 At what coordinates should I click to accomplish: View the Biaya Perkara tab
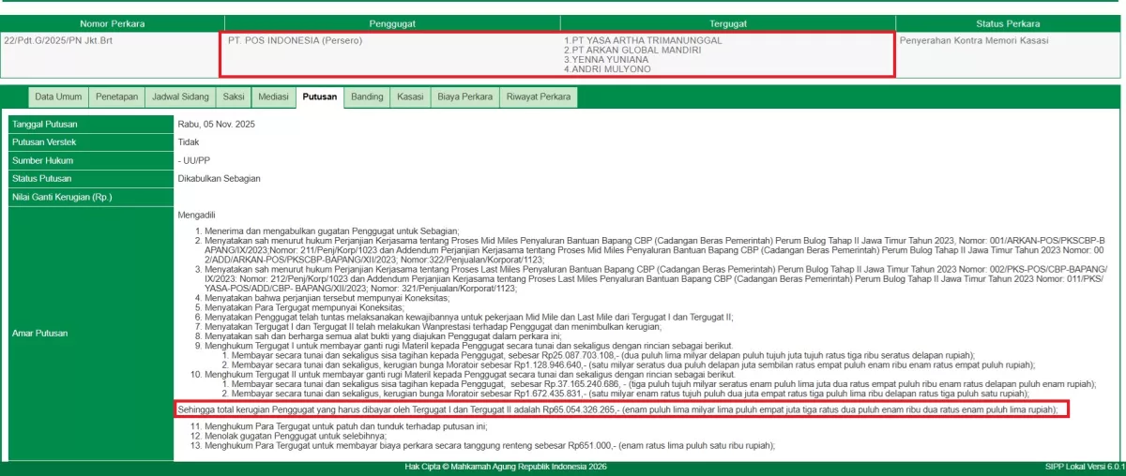tap(464, 97)
